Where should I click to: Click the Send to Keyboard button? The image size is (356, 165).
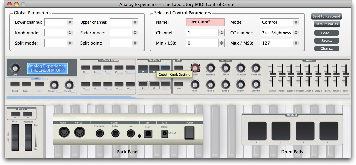326,16
